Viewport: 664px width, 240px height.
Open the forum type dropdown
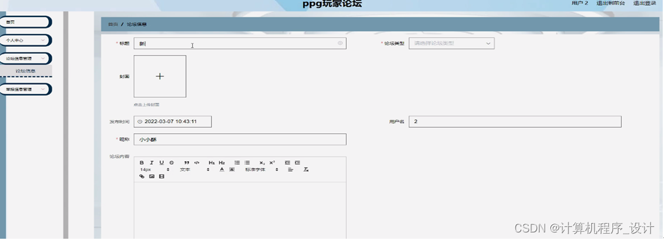click(452, 43)
